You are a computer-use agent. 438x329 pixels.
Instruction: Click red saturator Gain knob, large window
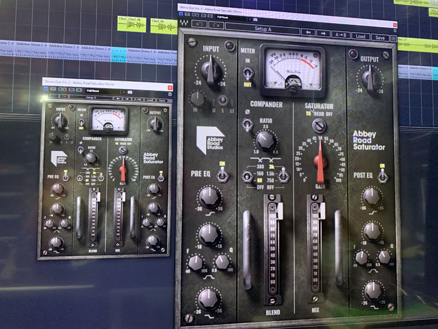tap(320, 162)
